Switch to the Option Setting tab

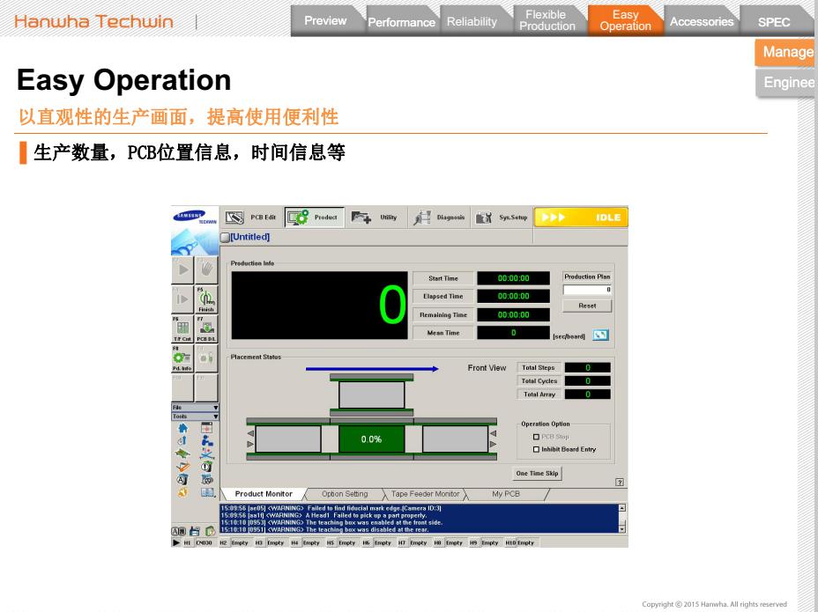pos(345,494)
